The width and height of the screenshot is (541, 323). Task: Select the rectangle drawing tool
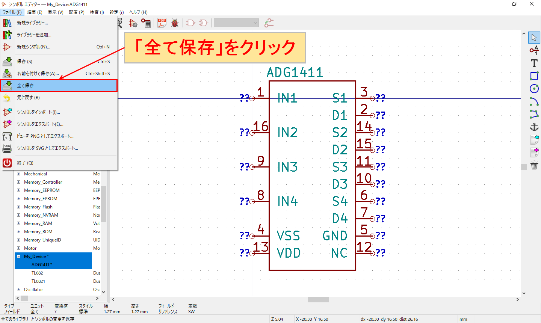click(534, 76)
